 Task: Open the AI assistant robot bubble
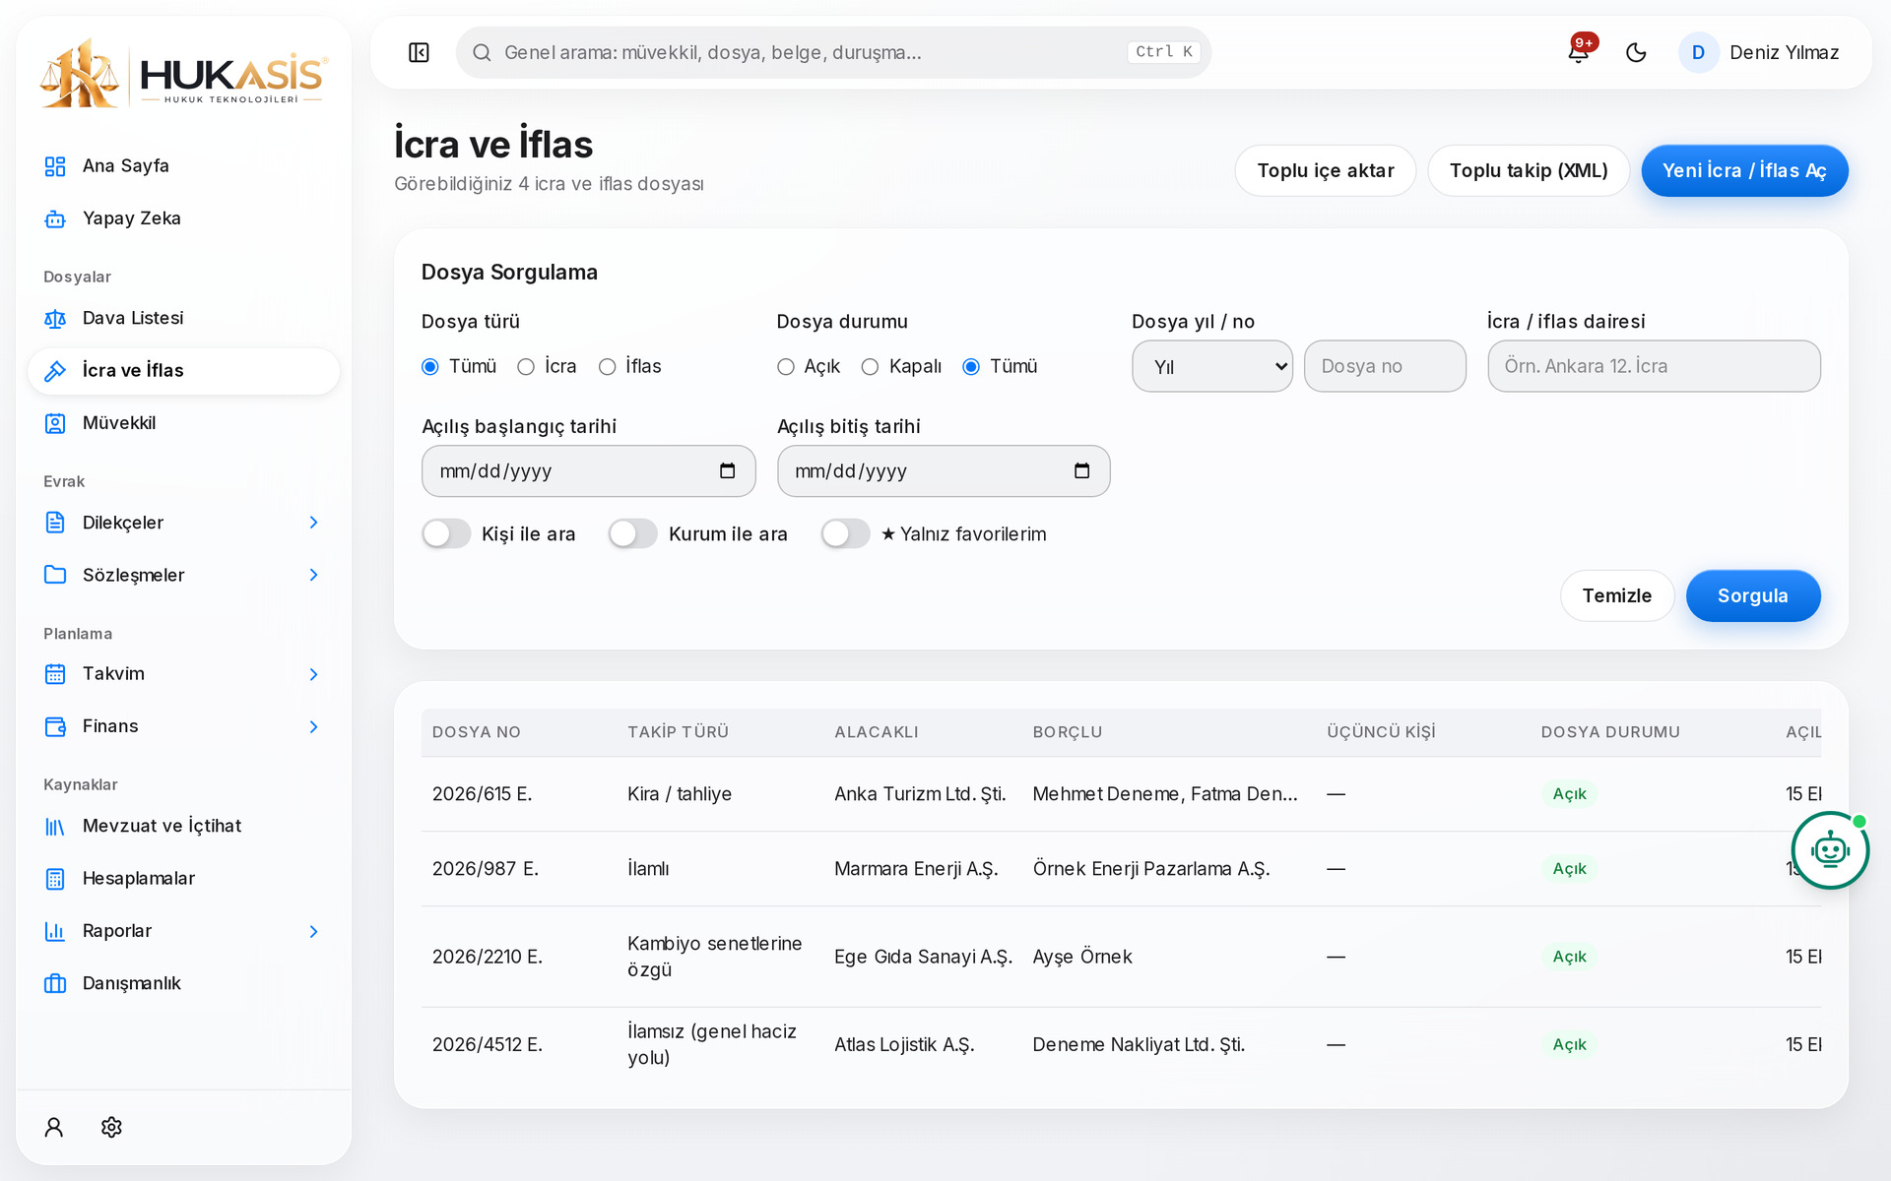[1830, 850]
